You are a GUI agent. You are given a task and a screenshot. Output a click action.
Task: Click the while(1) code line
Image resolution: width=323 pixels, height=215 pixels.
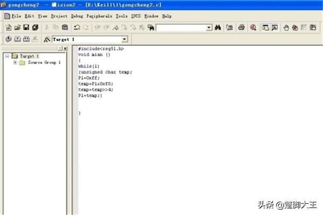(x=89, y=66)
